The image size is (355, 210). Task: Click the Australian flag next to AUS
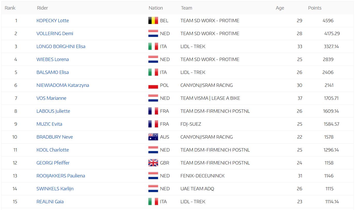(x=153, y=137)
